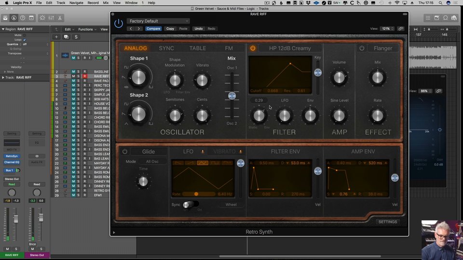Click the filter Key tracking slider handle
This screenshot has height=260, width=463.
pos(318,73)
